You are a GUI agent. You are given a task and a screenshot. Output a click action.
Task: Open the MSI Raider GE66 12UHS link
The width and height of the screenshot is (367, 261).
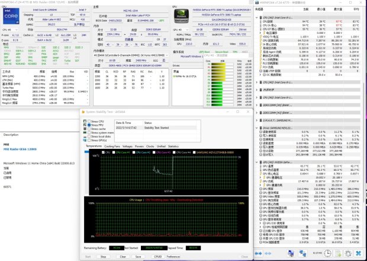(x=20, y=149)
